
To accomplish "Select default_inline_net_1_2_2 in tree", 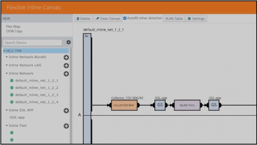I will pos(37,88).
